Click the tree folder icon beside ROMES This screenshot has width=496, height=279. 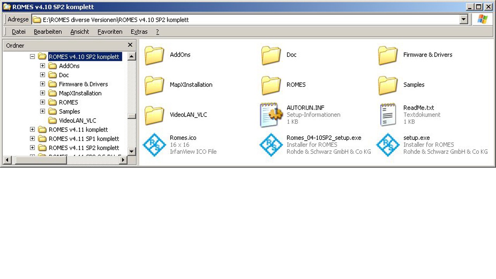[x=52, y=102]
